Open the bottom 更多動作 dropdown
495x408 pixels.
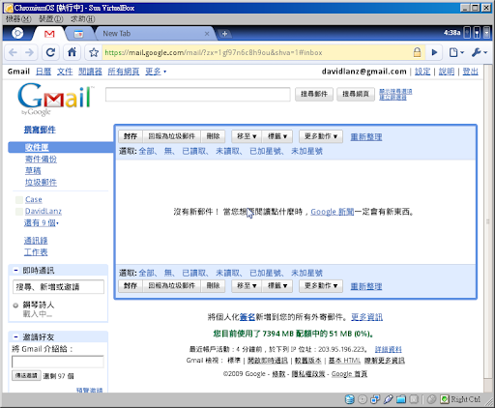[x=321, y=286]
